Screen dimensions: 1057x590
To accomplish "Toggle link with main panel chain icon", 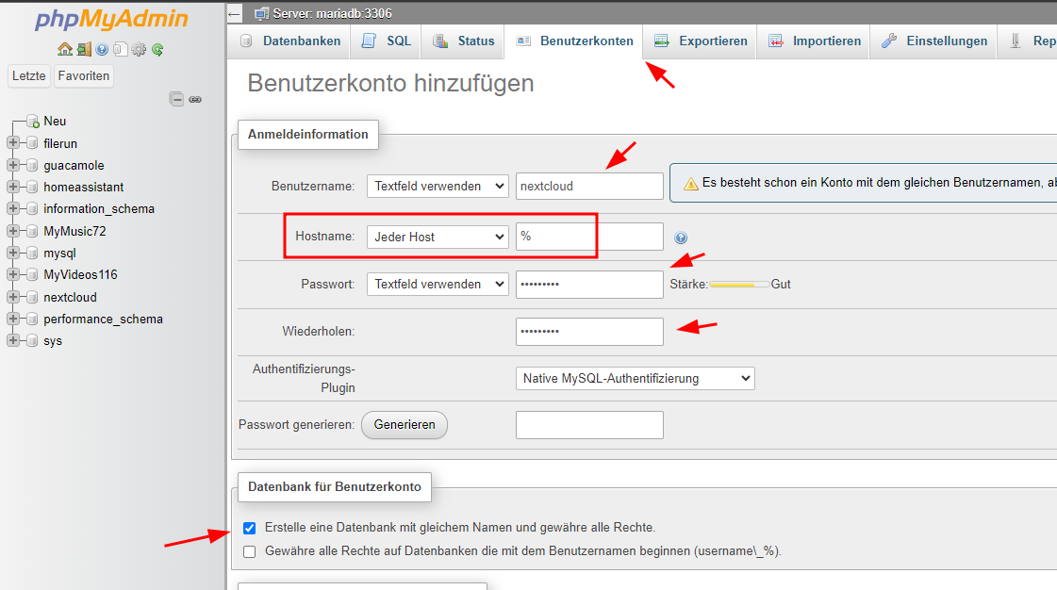I will (x=195, y=100).
